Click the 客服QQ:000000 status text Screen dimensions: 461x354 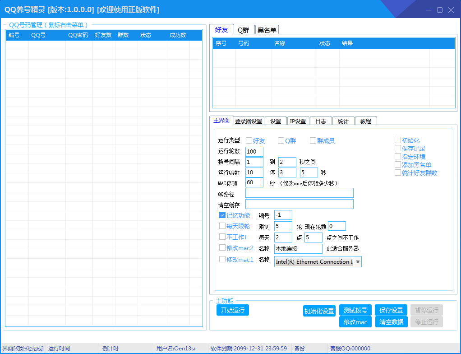pyautogui.click(x=350, y=349)
